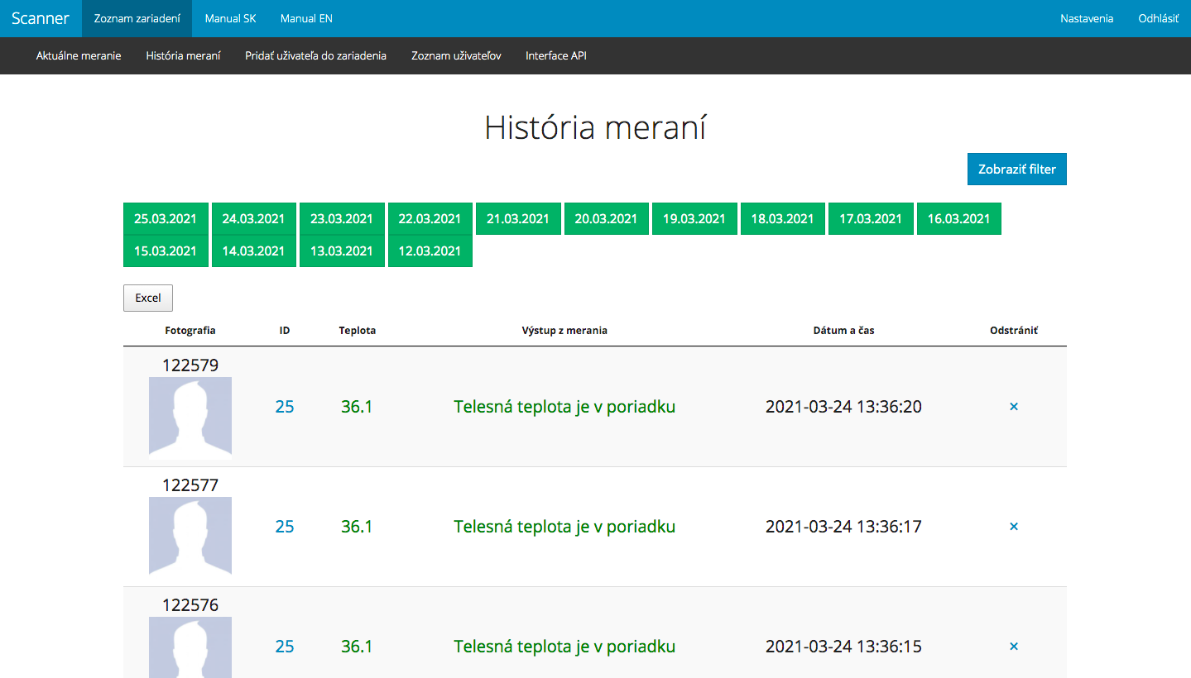
Task: Open the Manual SK page
Action: coord(230,18)
